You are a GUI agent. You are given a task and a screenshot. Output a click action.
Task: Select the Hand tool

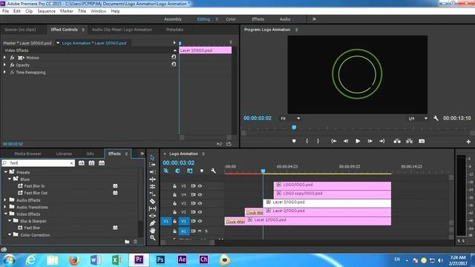(x=152, y=231)
